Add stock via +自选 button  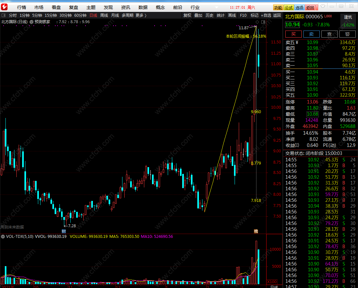(266, 15)
